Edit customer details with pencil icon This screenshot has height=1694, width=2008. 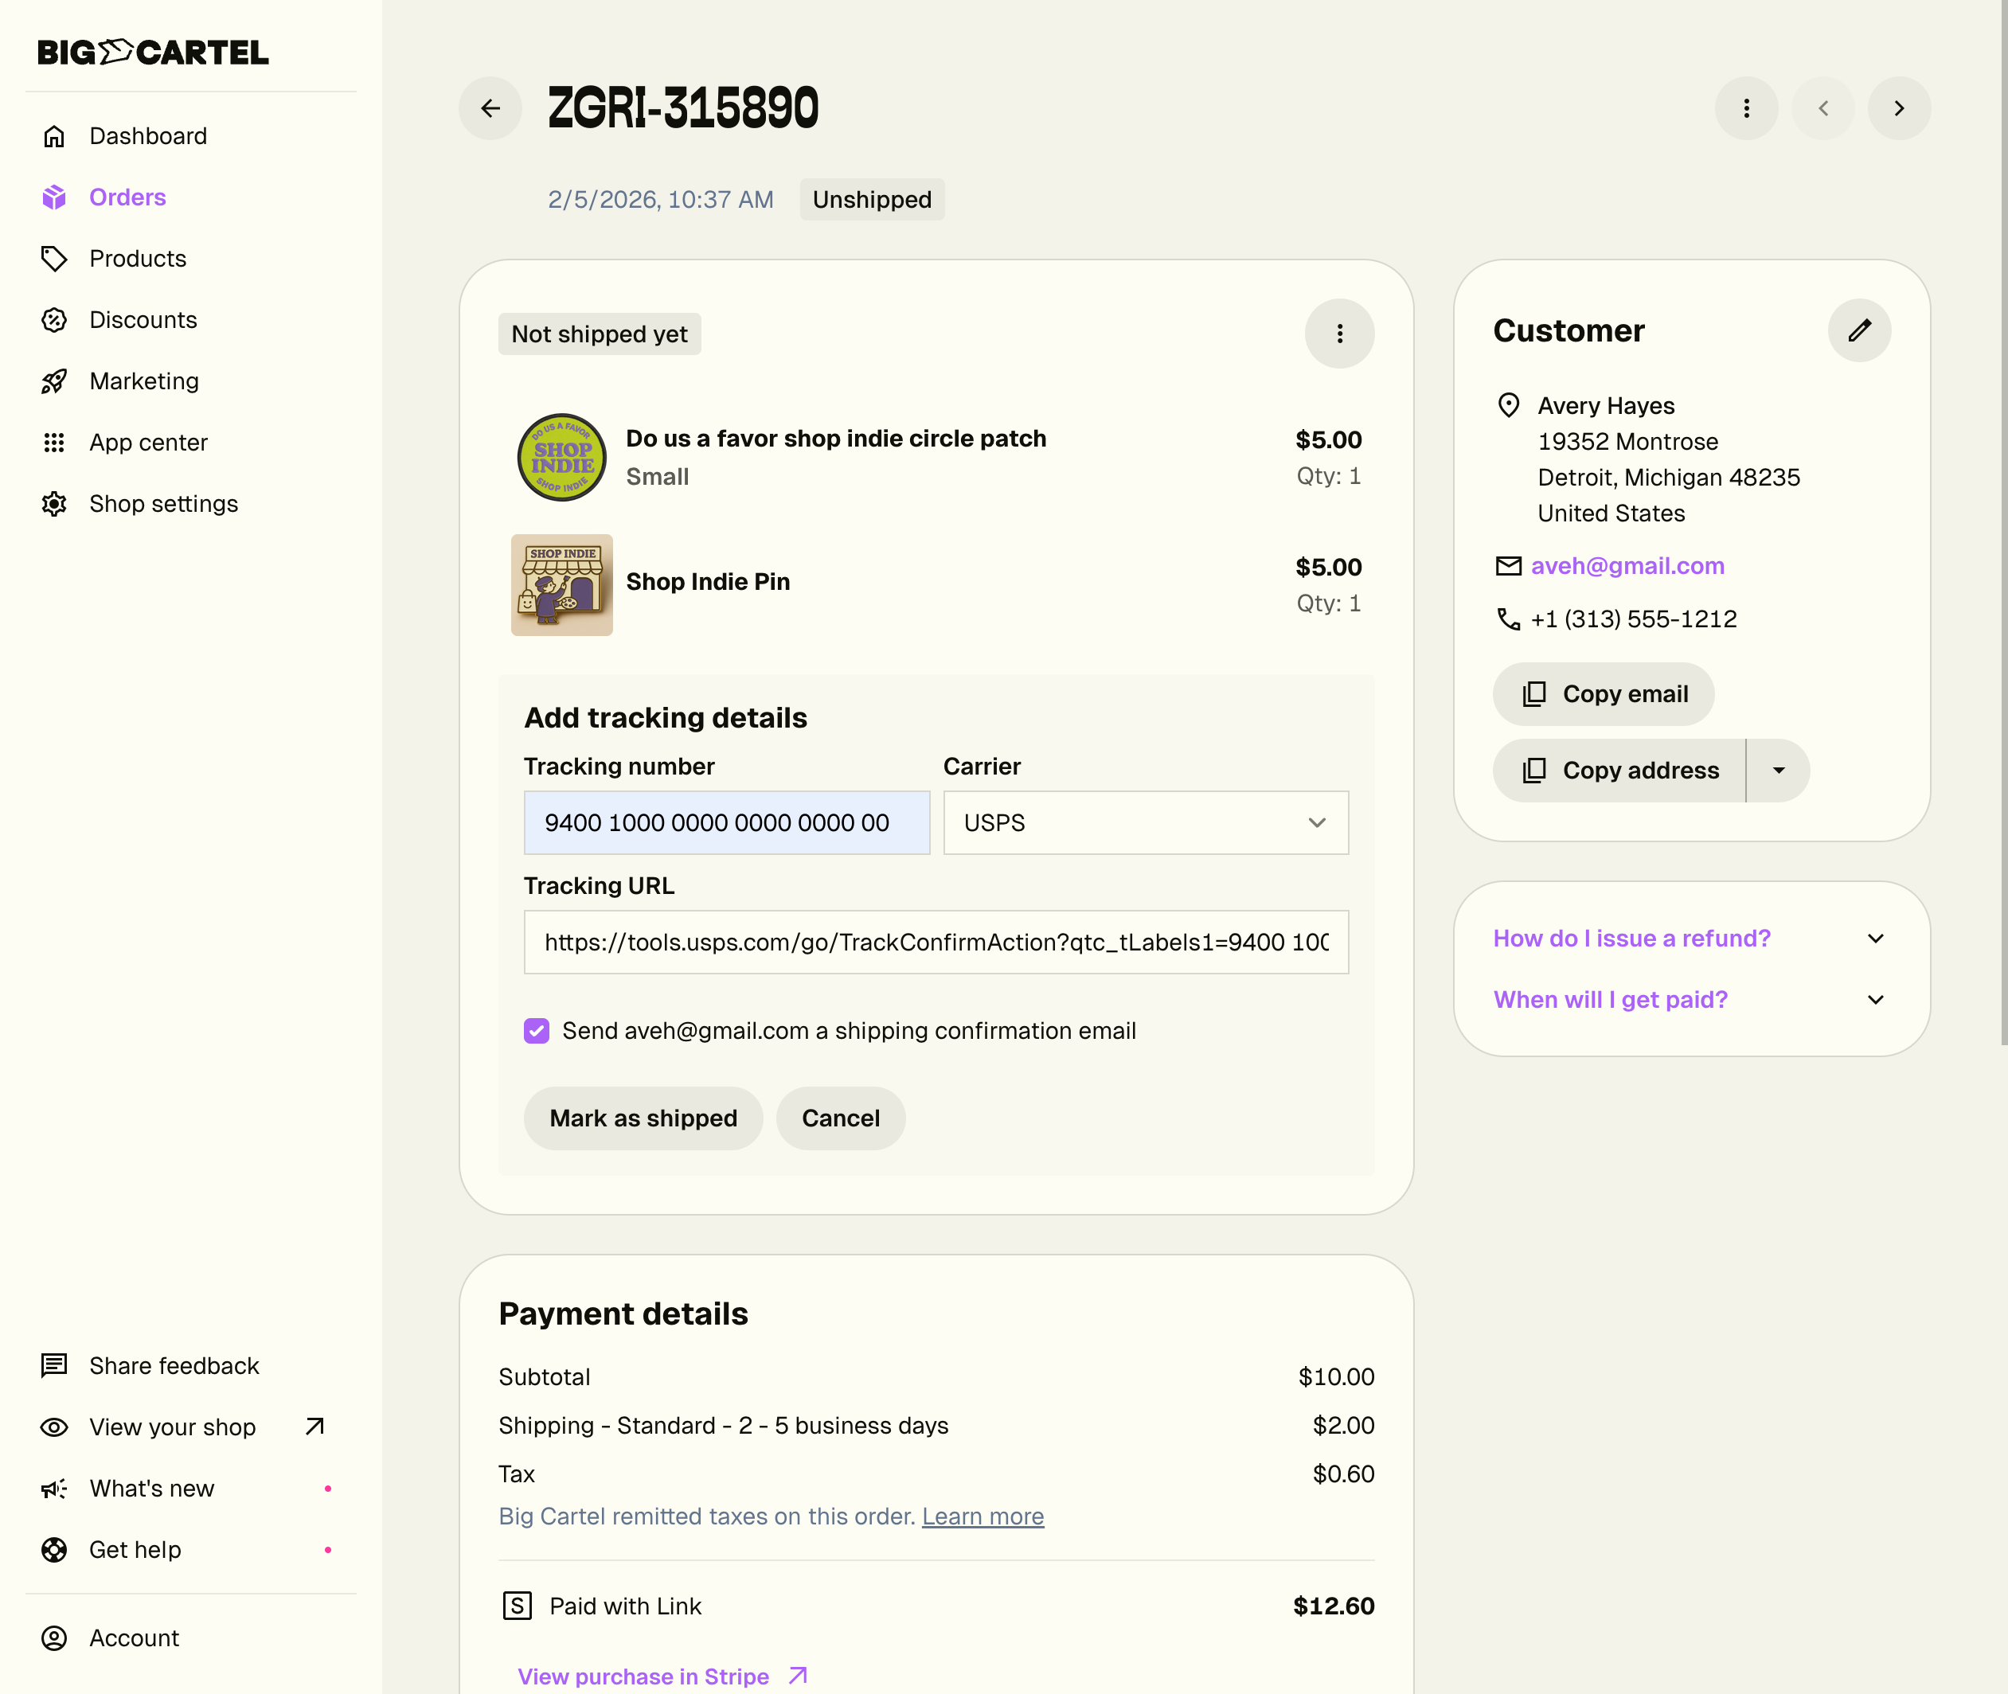[1858, 330]
